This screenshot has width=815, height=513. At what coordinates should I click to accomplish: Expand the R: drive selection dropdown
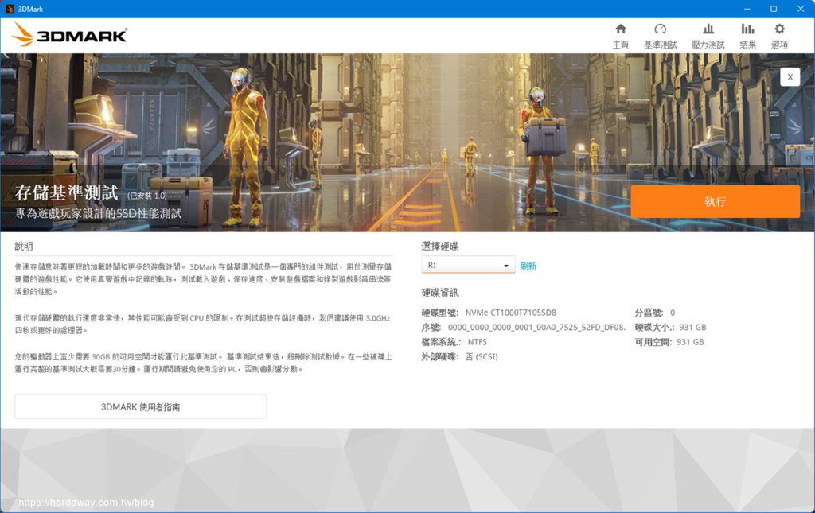pos(468,265)
